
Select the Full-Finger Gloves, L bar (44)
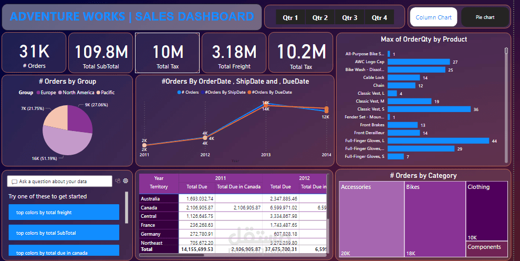pos(439,141)
